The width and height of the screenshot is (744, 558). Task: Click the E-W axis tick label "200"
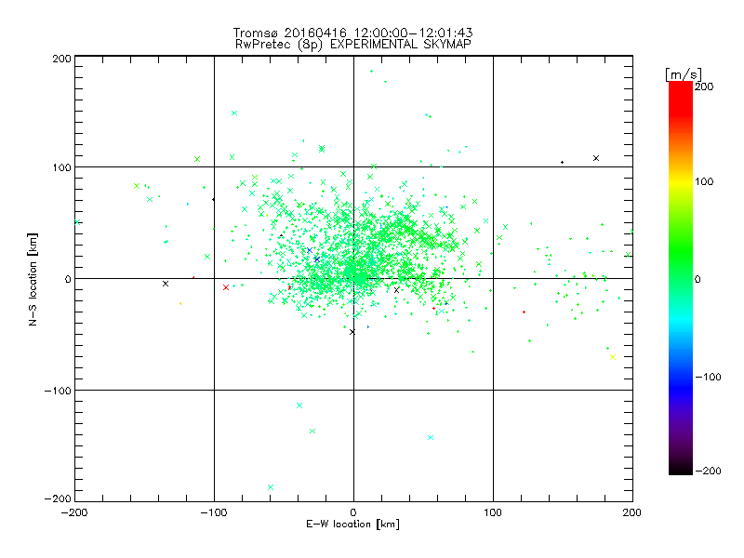632,512
